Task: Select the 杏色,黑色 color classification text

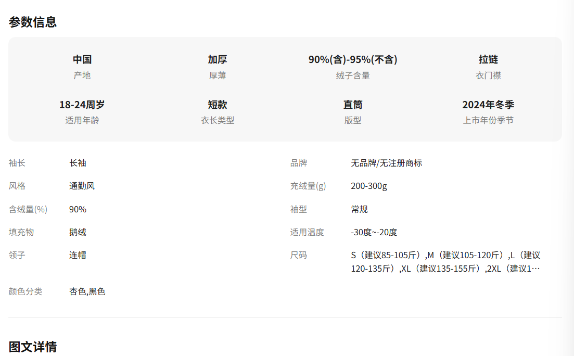Action: click(87, 291)
